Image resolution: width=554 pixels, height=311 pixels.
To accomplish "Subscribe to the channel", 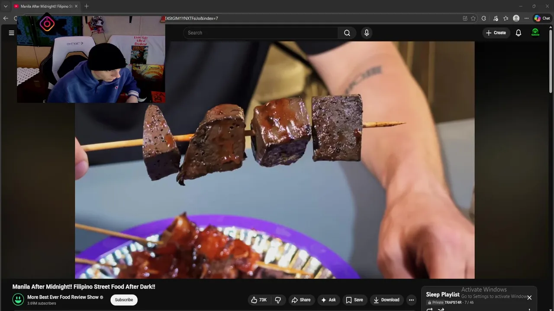I will (124, 300).
